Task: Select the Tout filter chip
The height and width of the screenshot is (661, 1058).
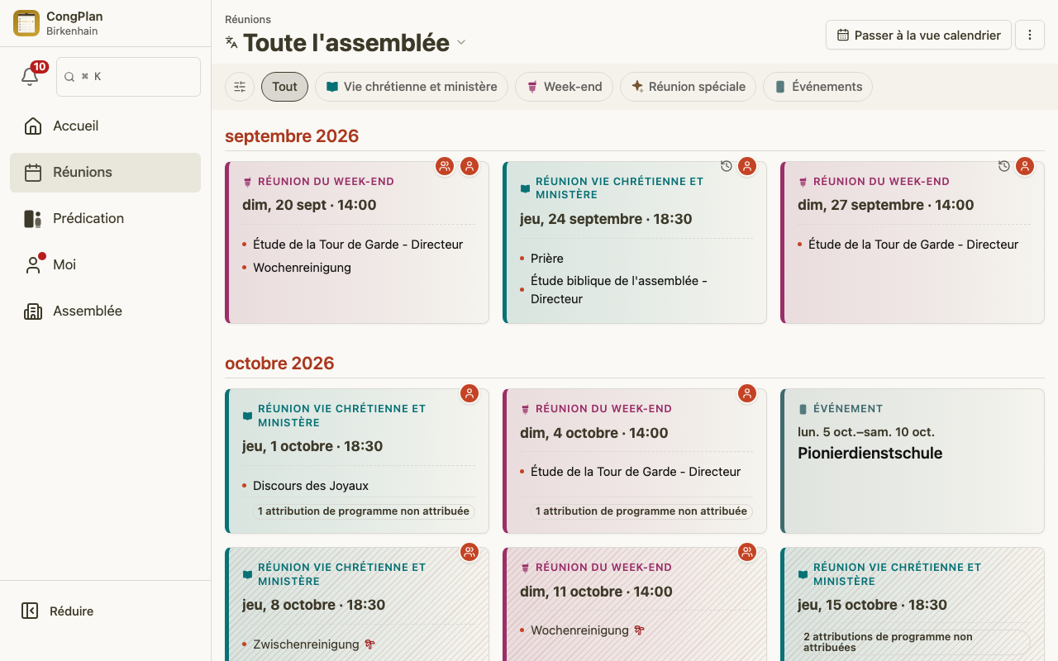Action: [284, 87]
